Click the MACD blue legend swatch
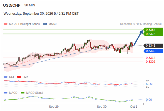 tap(6, 93)
